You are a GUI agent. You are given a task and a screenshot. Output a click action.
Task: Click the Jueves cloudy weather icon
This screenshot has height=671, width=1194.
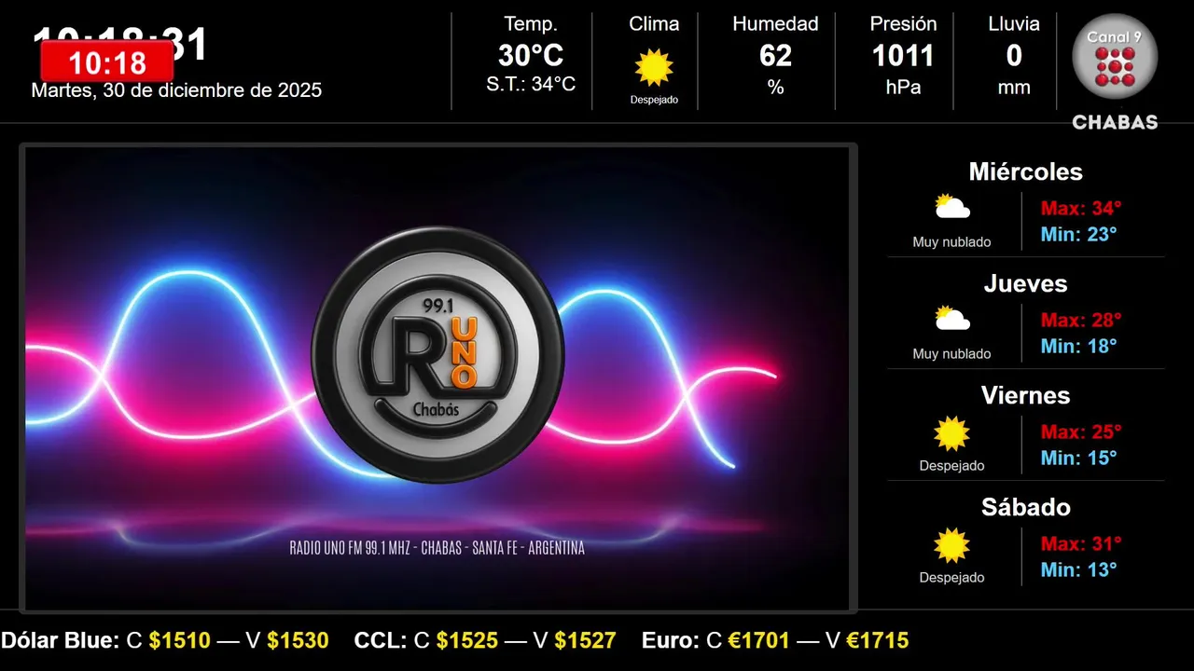(x=952, y=318)
